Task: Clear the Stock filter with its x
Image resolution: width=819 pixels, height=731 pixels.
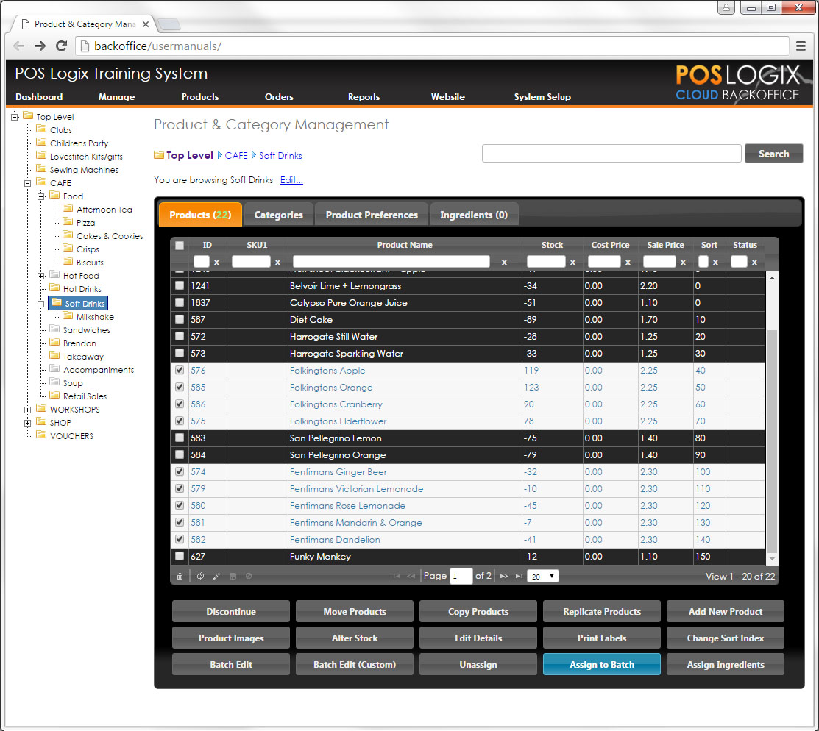Action: point(572,262)
